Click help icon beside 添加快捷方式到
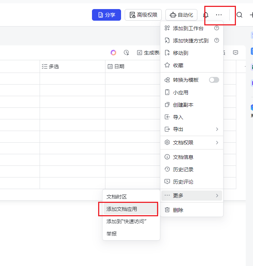The width and height of the screenshot is (253, 266). (217, 40)
